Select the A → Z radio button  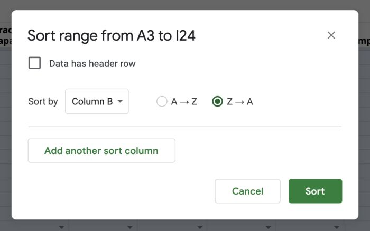tap(162, 102)
